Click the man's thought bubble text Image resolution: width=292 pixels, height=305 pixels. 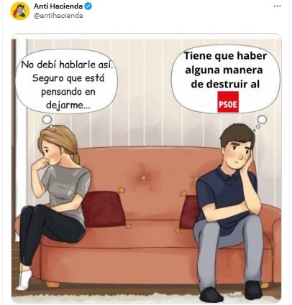(x=225, y=70)
